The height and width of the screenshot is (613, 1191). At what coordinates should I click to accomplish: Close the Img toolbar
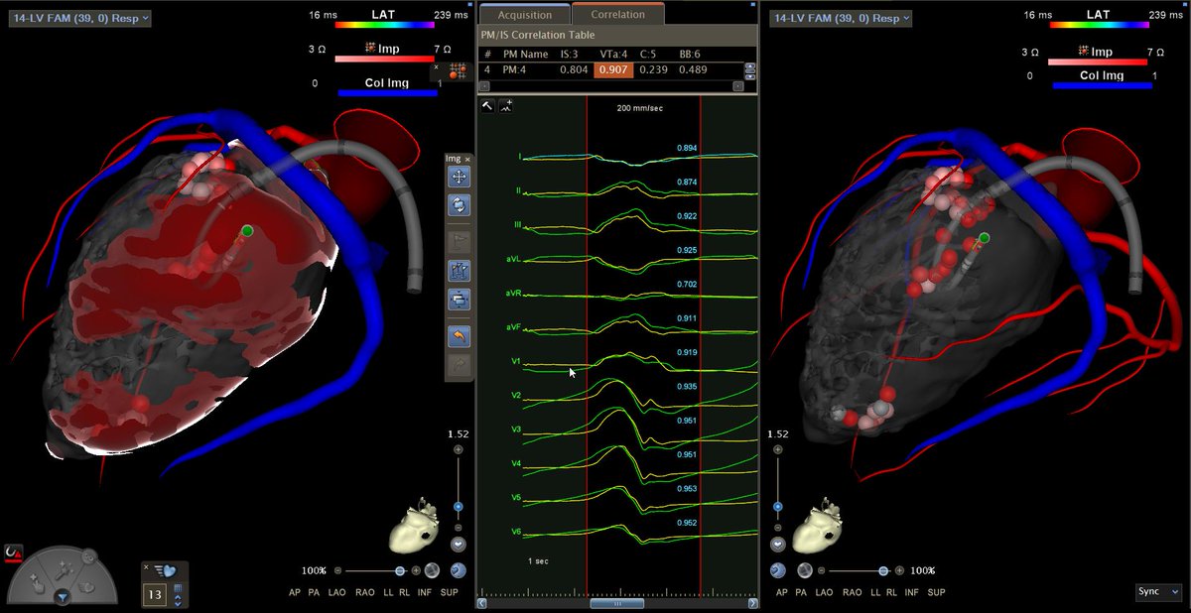(467, 158)
